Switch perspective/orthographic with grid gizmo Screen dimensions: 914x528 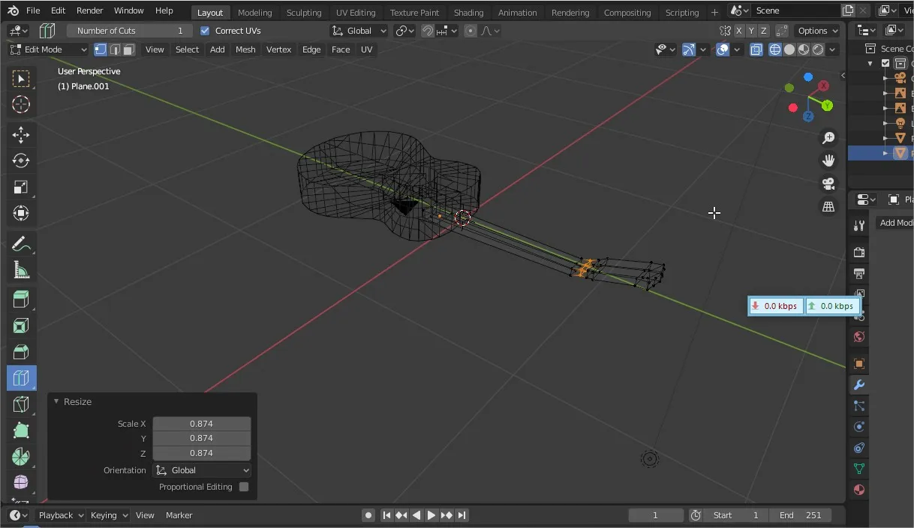[828, 206]
